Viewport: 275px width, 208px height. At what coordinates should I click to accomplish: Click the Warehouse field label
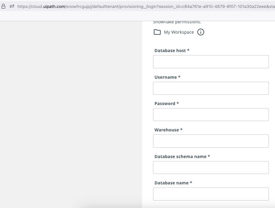[168, 130]
